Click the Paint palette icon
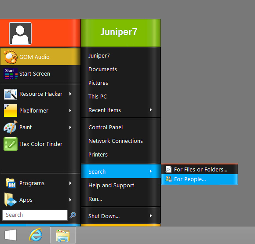Image resolution: width=255 pixels, height=244 pixels. 11,127
